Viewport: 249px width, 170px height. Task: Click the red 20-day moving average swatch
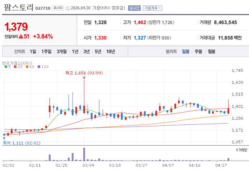[x=15, y=67]
